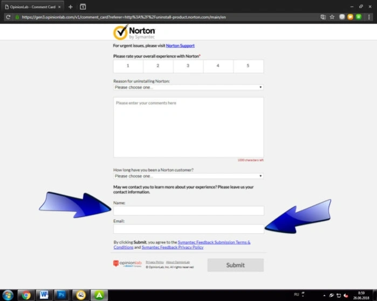This screenshot has height=301, width=377.
Task: Open Photoshop from the taskbar
Action: point(61,295)
